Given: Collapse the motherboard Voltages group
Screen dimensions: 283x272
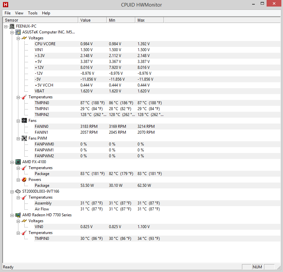Looking at the screenshot, I should (x=18, y=39).
